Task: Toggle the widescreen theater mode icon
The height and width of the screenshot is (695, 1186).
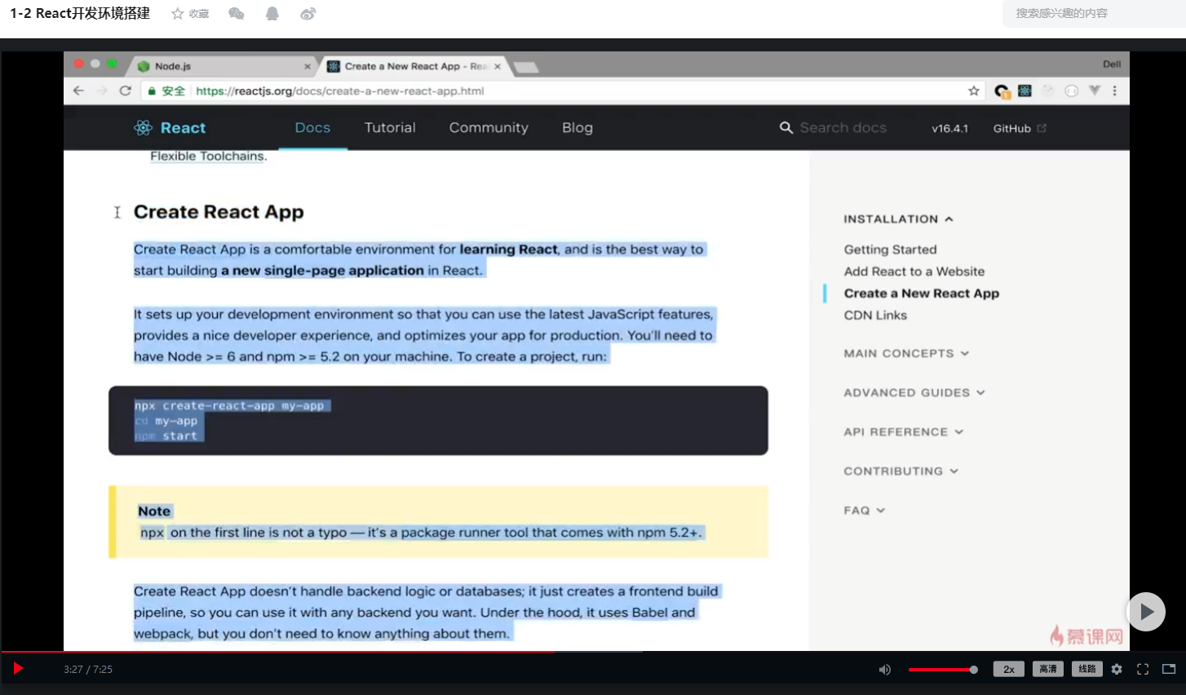Action: 1169,670
